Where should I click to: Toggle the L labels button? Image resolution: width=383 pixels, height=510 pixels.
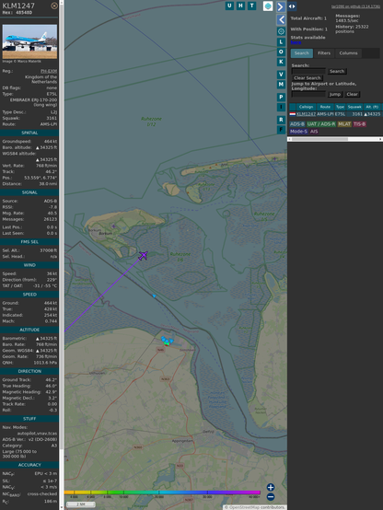(281, 42)
